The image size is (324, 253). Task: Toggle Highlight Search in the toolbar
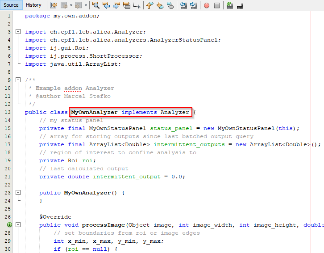pos(126,5)
